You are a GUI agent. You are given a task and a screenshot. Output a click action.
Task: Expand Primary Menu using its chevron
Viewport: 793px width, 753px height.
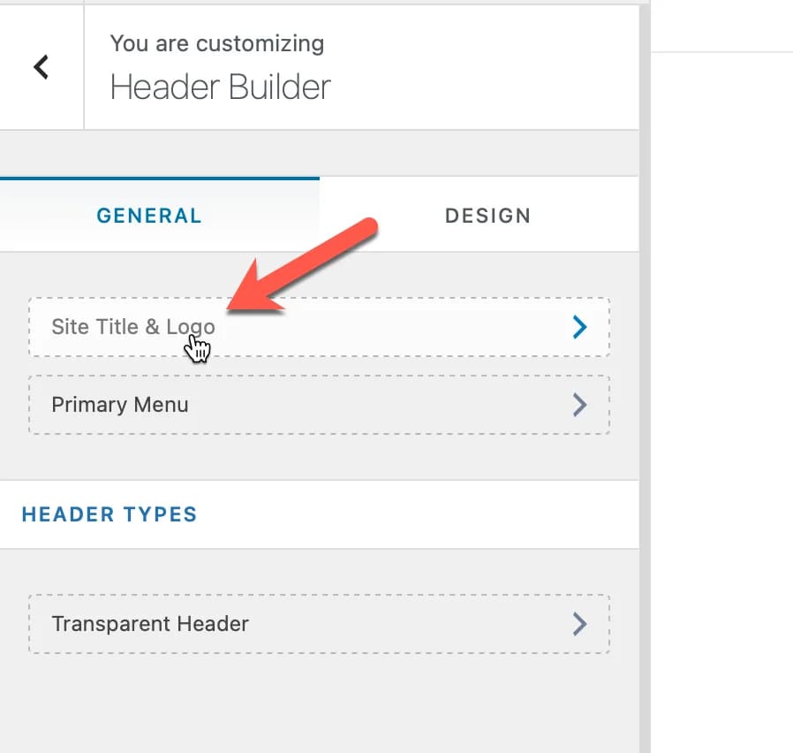tap(579, 405)
